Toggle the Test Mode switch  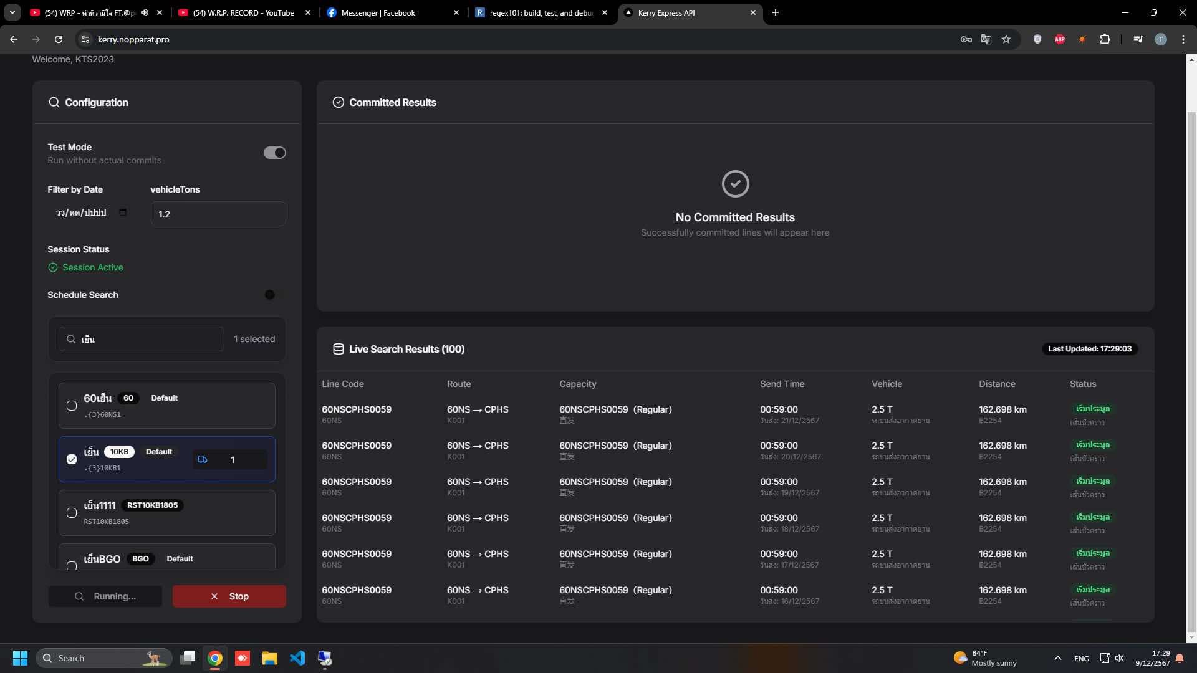tap(274, 153)
